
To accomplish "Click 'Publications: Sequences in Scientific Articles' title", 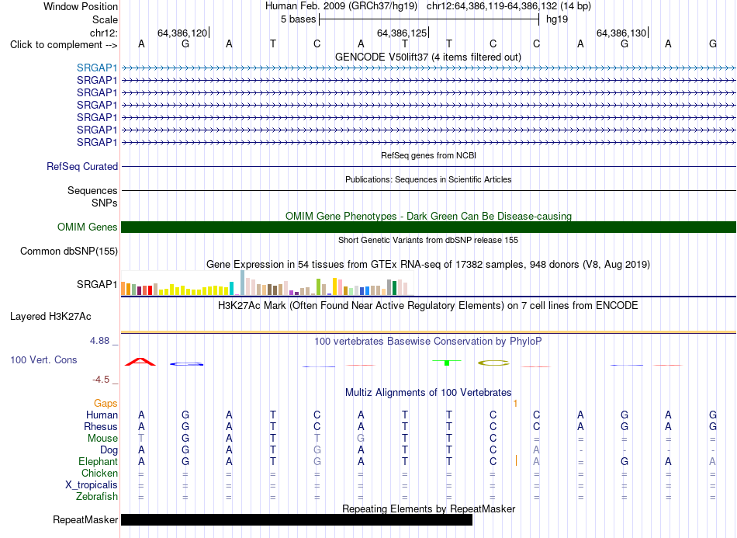I will [x=428, y=179].
